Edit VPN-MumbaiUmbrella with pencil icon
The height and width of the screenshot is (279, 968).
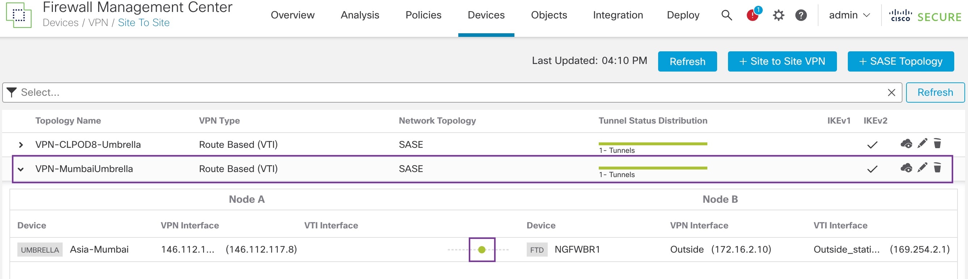pos(922,168)
